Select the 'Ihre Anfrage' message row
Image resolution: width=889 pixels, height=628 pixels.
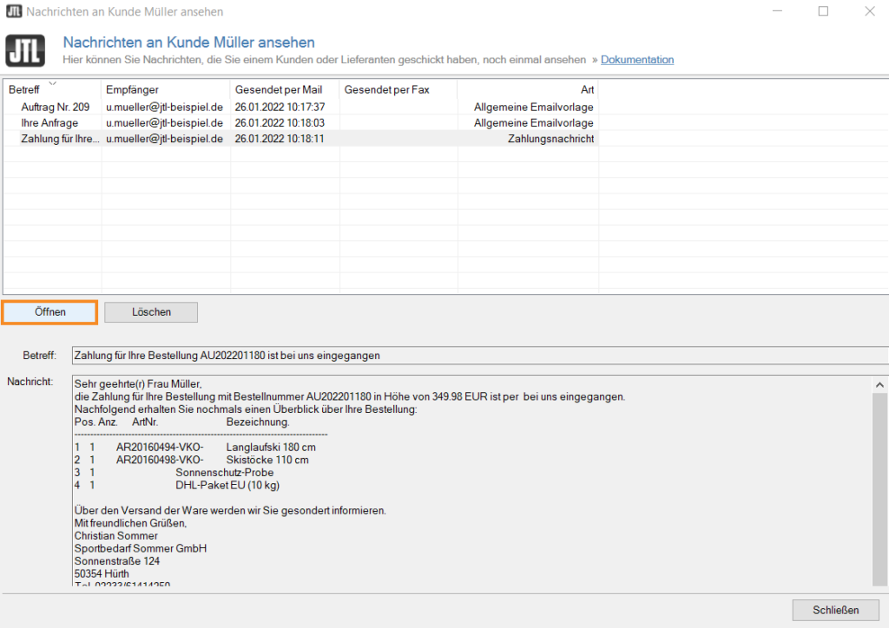(49, 123)
